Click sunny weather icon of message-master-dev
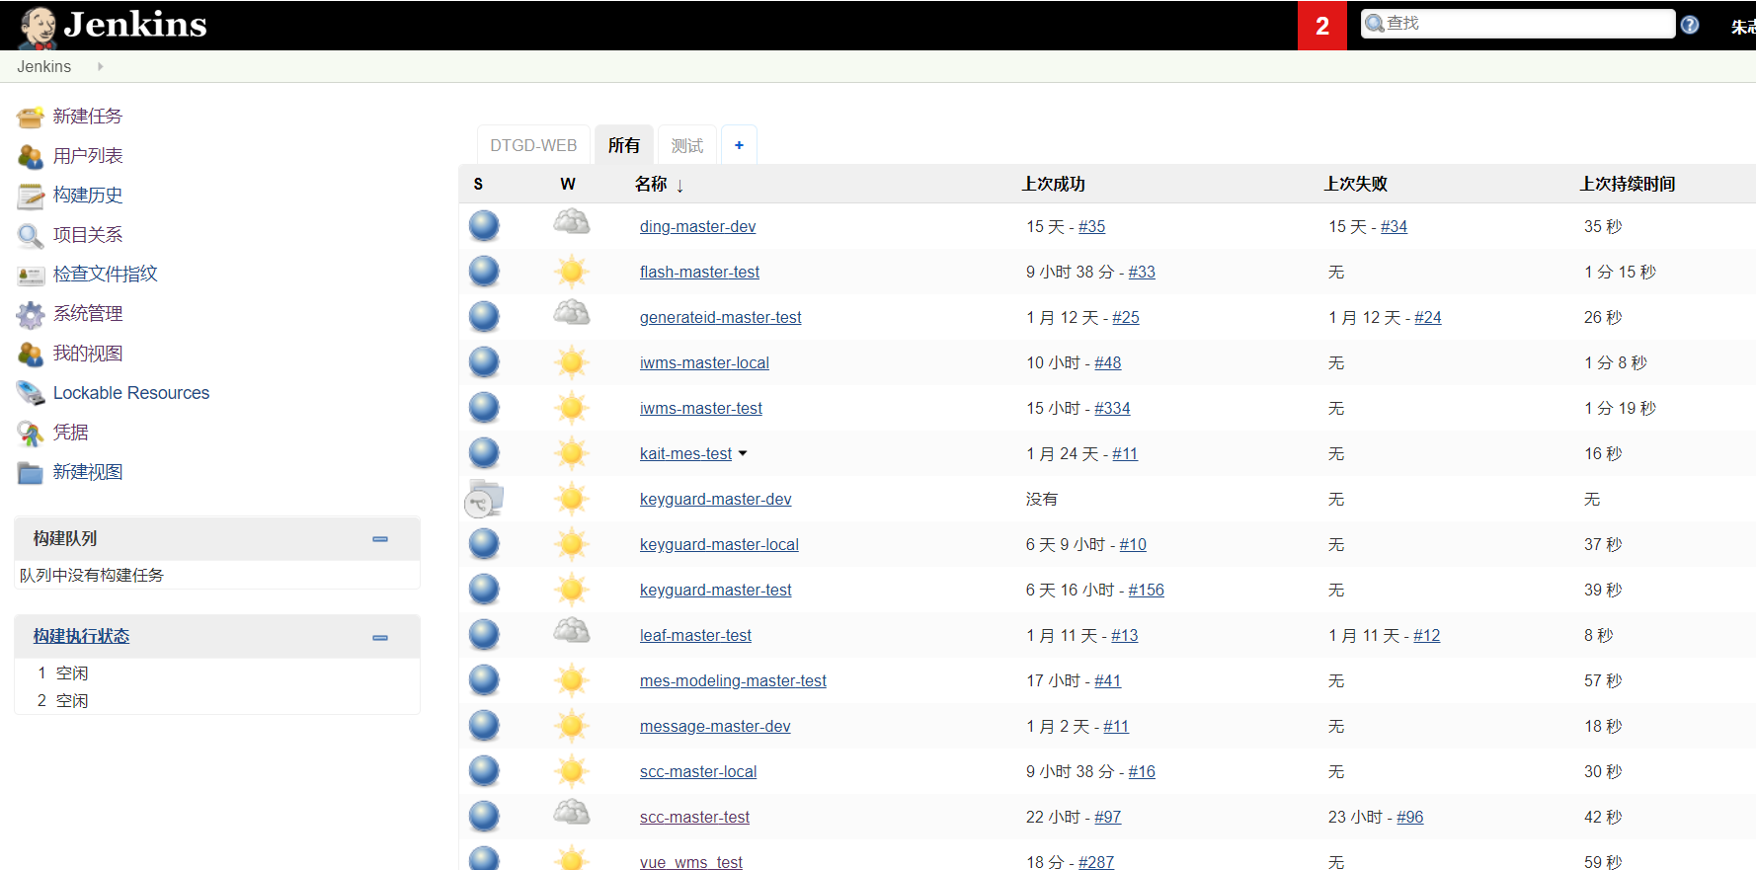The width and height of the screenshot is (1756, 870). [x=572, y=726]
